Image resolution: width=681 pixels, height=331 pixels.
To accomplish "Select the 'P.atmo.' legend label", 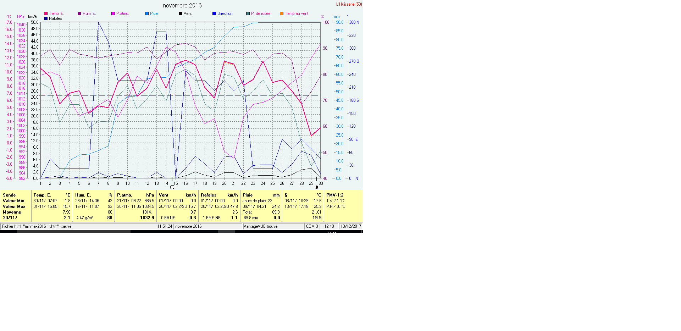I will pyautogui.click(x=123, y=13).
